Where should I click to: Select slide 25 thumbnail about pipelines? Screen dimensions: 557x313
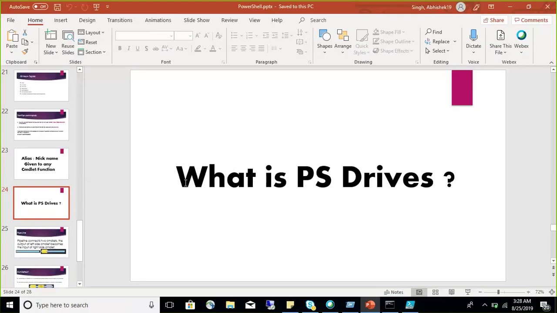[x=41, y=242]
